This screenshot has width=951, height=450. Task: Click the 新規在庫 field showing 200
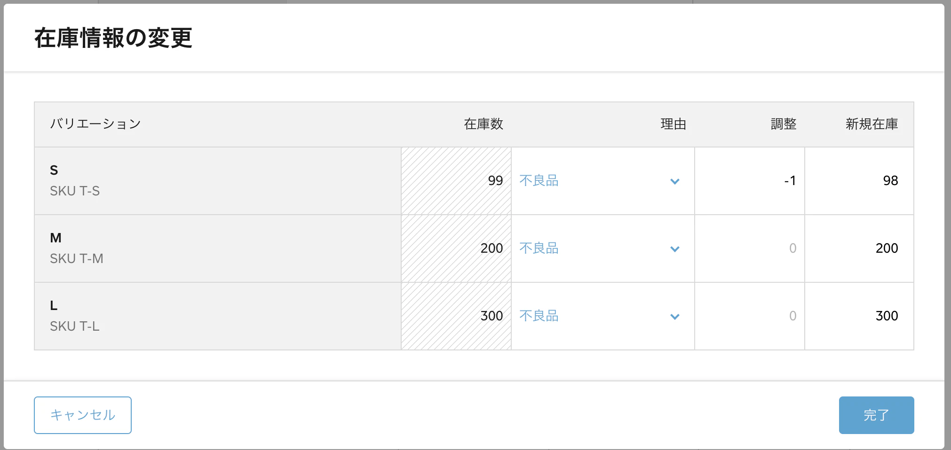859,248
